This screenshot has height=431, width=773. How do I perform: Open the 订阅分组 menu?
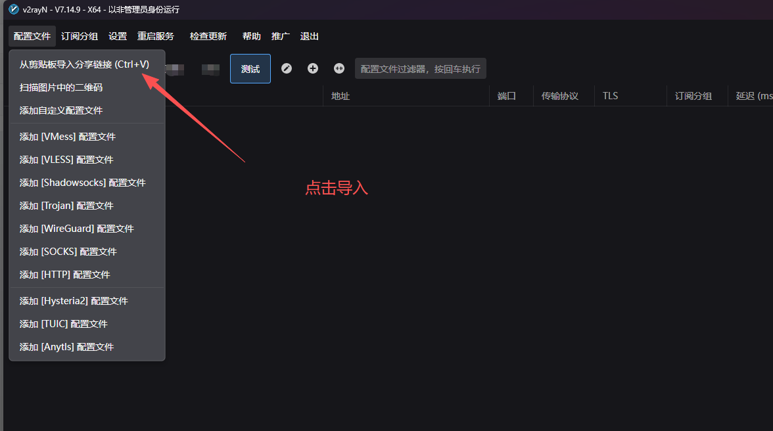(x=80, y=36)
